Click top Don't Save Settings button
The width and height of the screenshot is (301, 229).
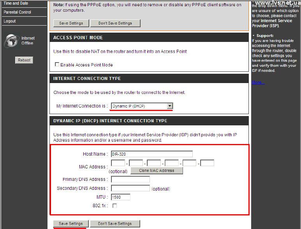(115, 23)
